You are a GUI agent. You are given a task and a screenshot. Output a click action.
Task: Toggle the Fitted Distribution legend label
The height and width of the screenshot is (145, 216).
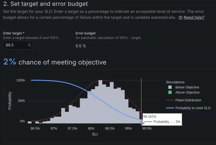coord(188,100)
